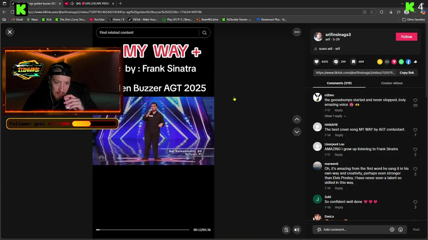Share the video to WhatsApp

(x=401, y=62)
